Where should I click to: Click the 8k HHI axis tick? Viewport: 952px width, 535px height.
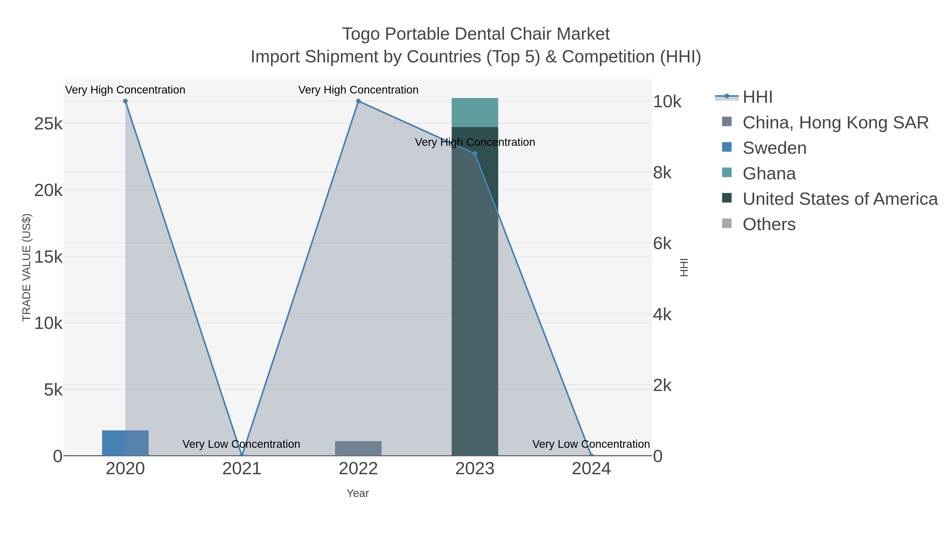662,173
